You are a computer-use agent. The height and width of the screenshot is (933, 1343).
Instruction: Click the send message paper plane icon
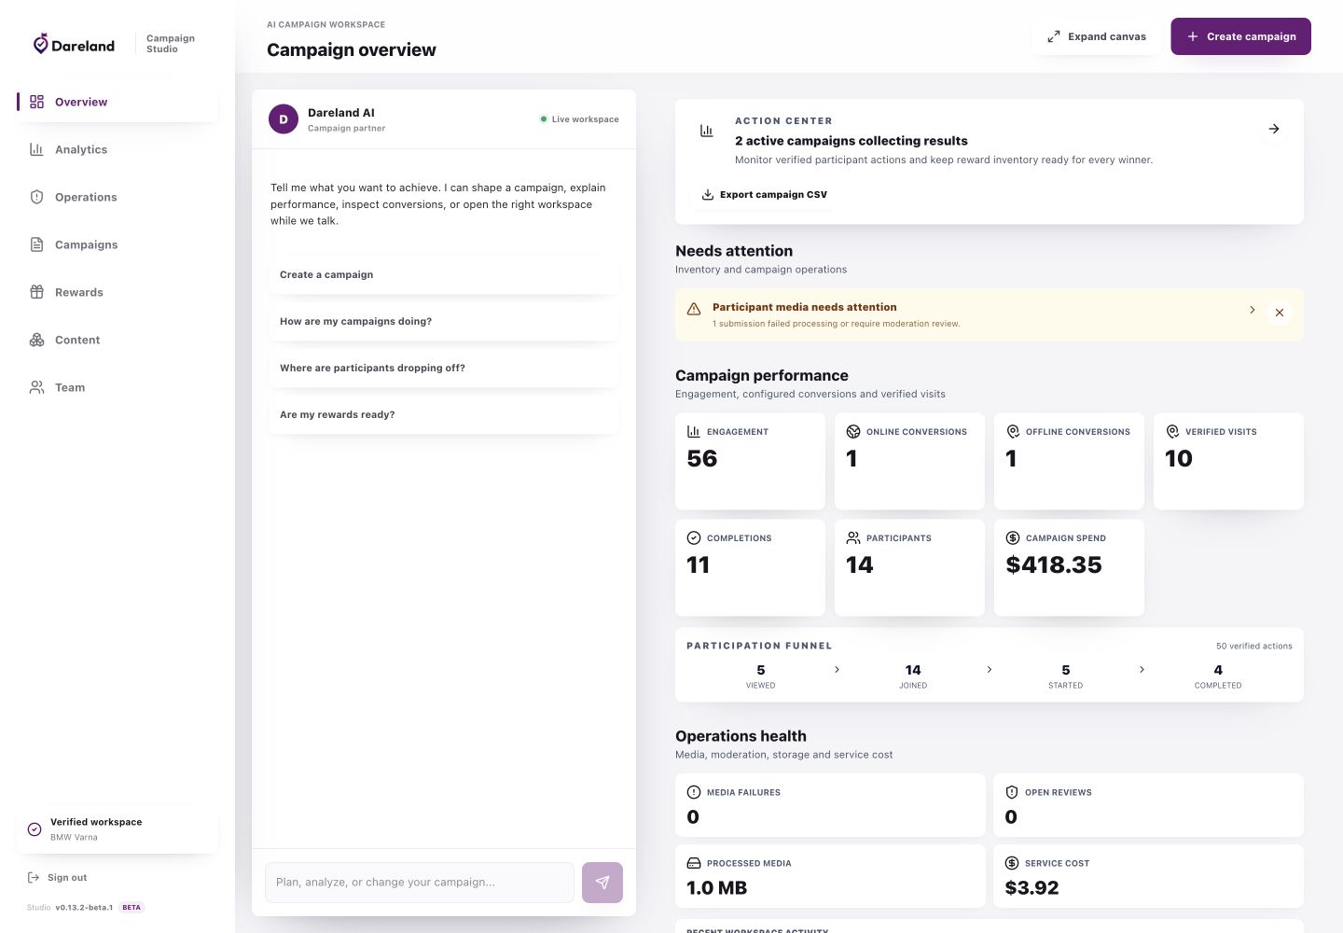click(x=602, y=883)
